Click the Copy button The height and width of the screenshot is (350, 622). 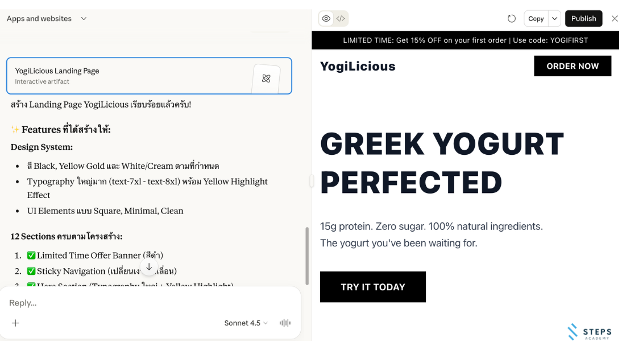pos(536,19)
